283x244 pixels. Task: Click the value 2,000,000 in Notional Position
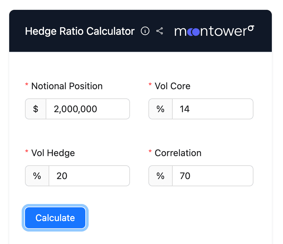pos(76,109)
